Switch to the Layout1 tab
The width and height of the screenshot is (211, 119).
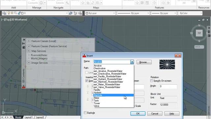[x=29, y=117]
